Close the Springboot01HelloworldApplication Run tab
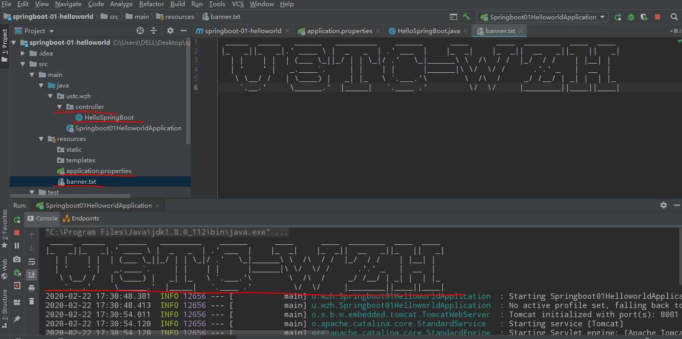The height and width of the screenshot is (339, 682). click(x=158, y=206)
